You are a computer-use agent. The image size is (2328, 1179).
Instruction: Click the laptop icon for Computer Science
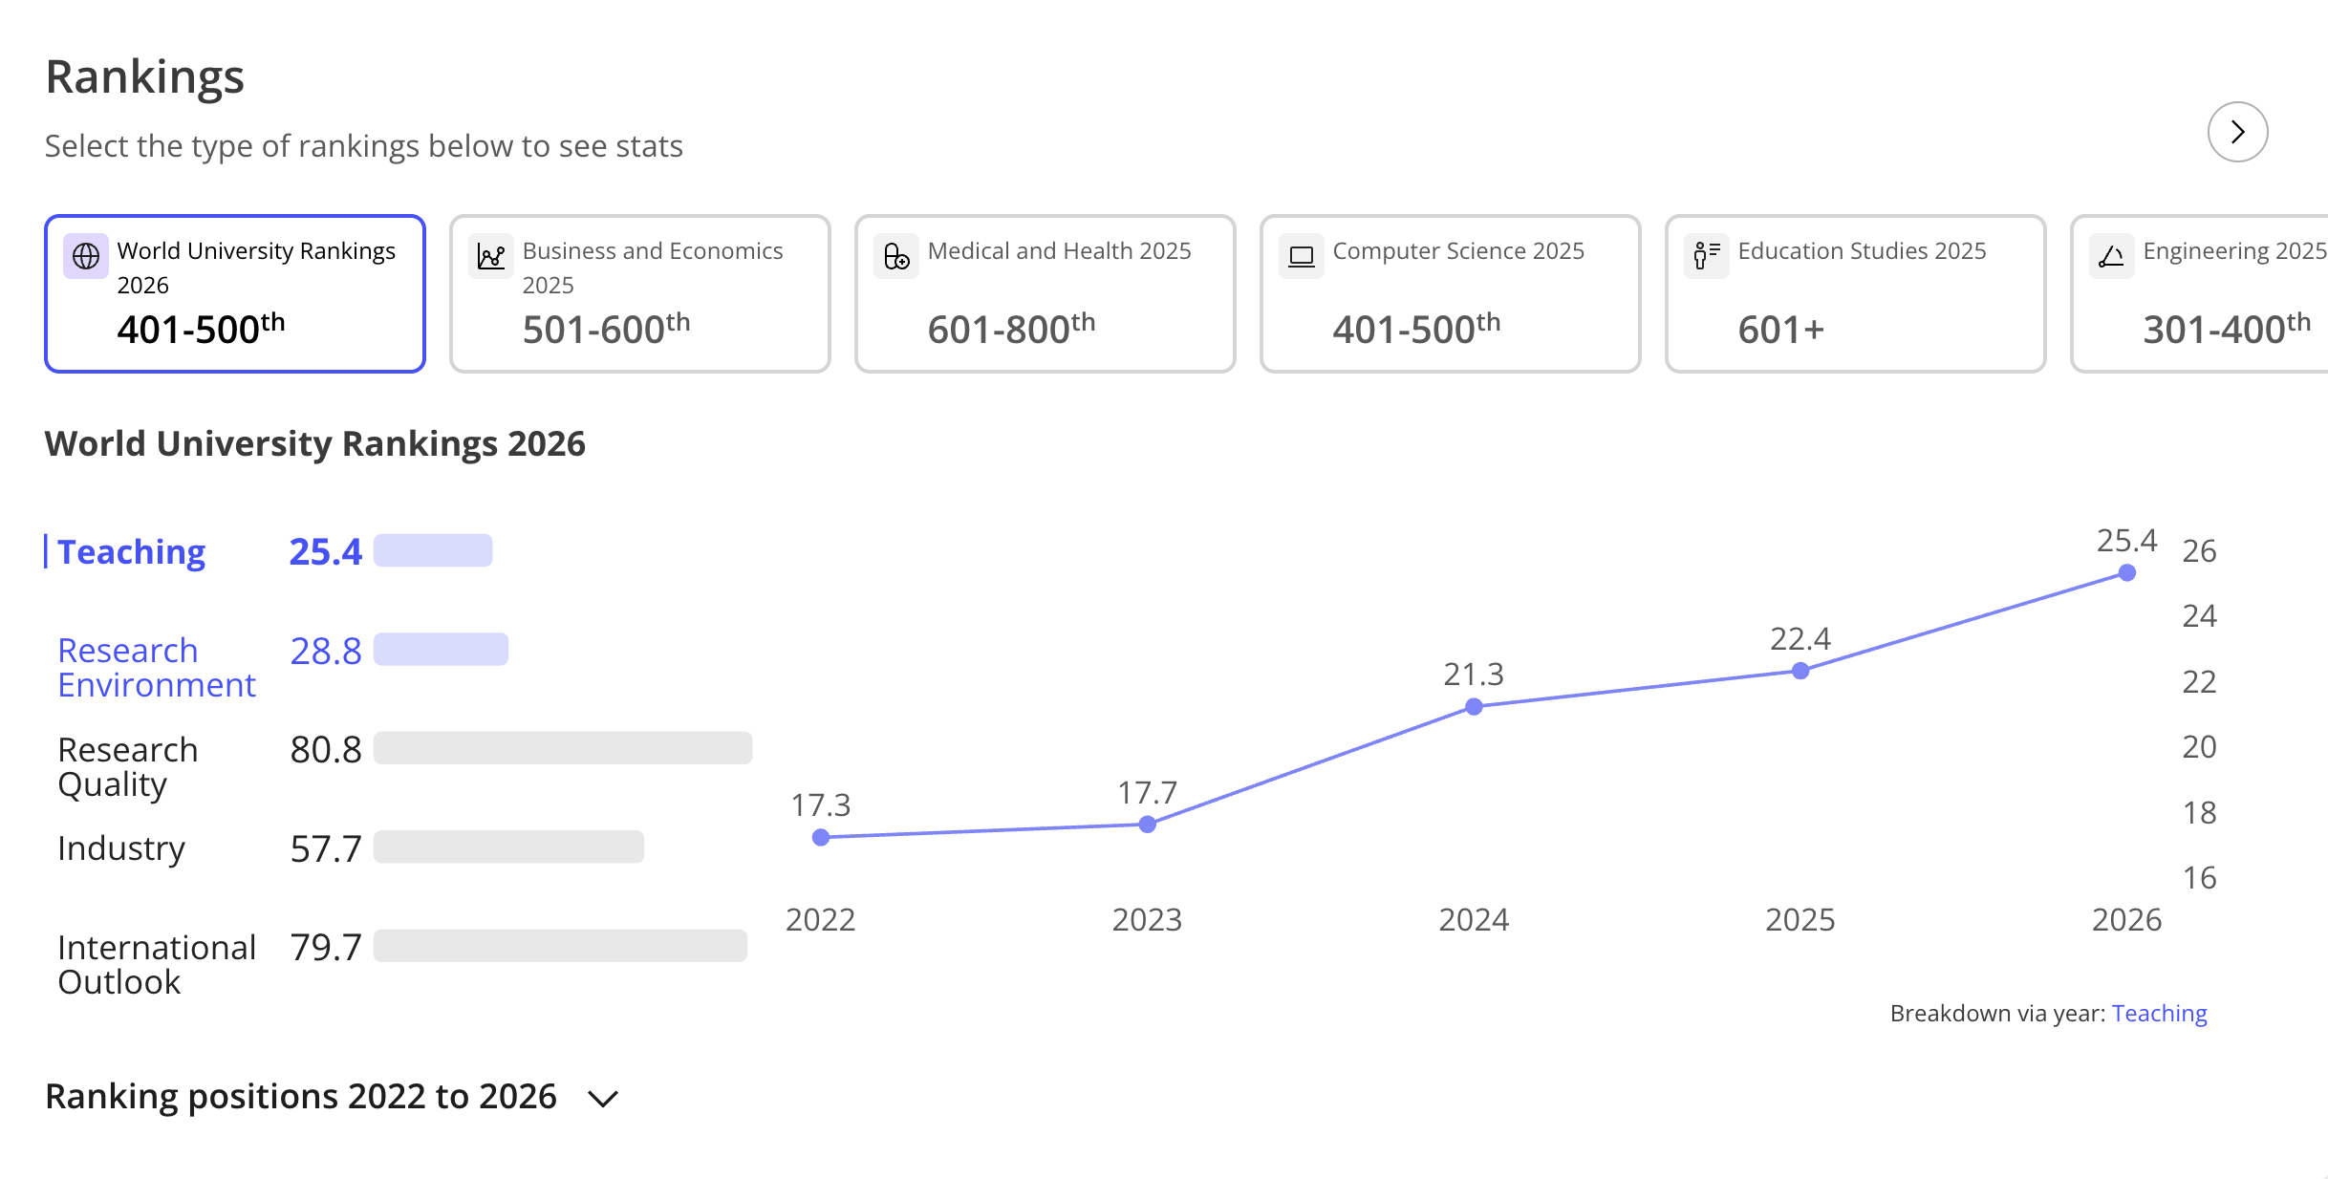1302,256
